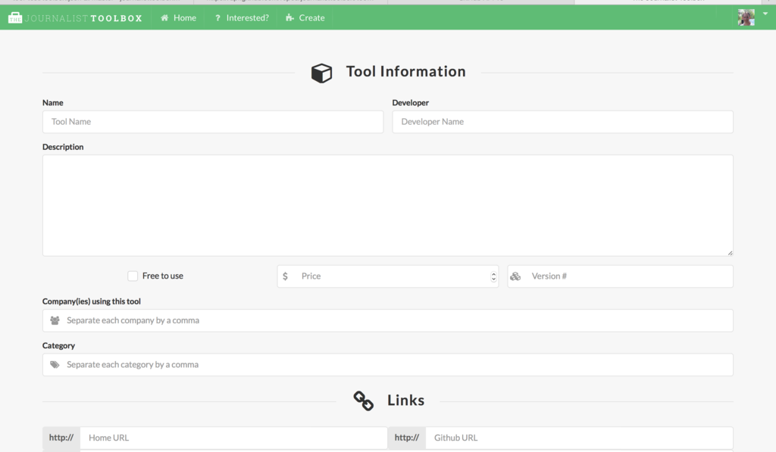
Task: Expand the user account dropdown arrow
Action: point(765,14)
